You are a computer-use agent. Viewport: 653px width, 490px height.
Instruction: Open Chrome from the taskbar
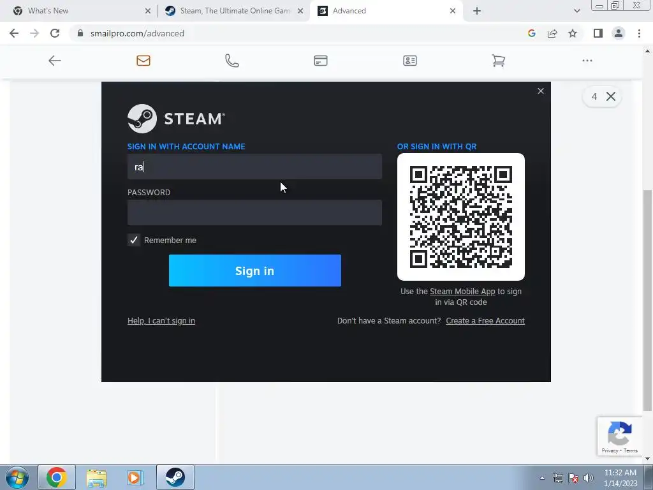[x=57, y=477]
